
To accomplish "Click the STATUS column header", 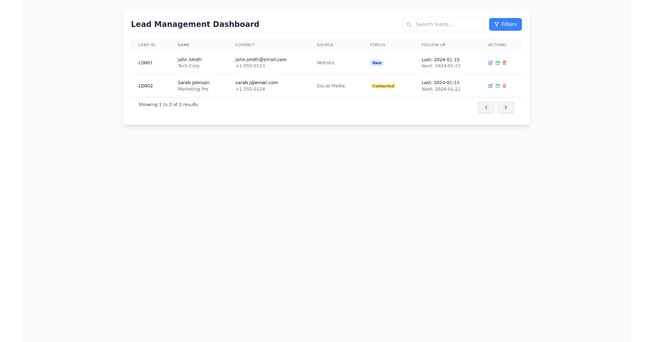I will (377, 45).
